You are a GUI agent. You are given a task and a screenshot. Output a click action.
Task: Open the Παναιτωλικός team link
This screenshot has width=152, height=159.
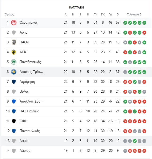pos(30,131)
